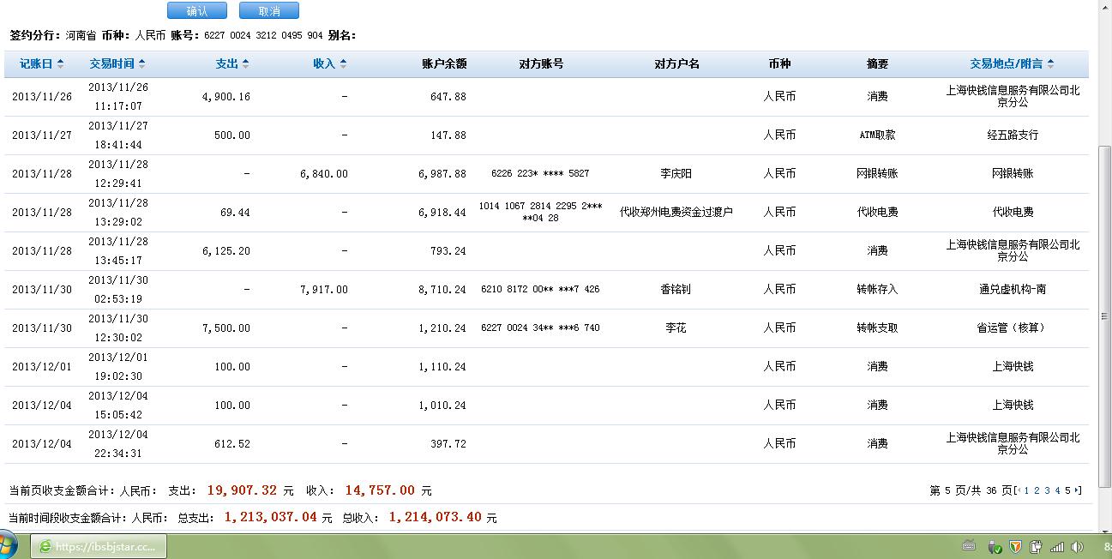This screenshot has width=1112, height=559.
Task: Click the 确认 confirm button
Action: [196, 11]
